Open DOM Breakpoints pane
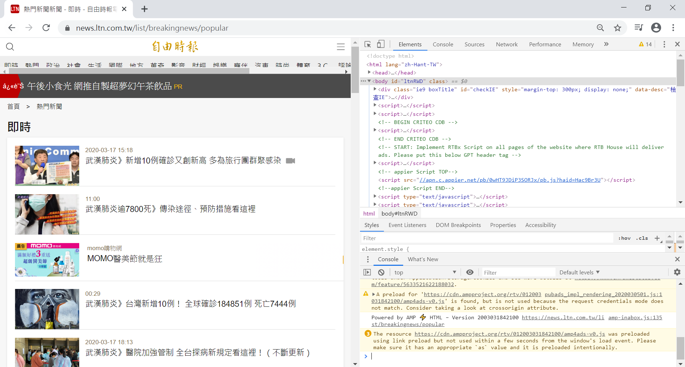 458,225
